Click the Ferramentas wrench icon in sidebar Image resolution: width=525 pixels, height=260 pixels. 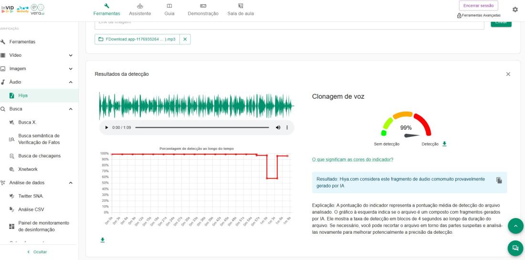(x=3, y=42)
